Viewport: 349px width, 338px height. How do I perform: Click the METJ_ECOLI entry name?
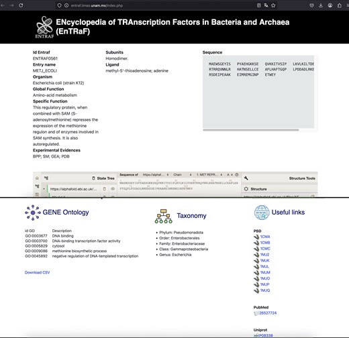pyautogui.click(x=45, y=70)
